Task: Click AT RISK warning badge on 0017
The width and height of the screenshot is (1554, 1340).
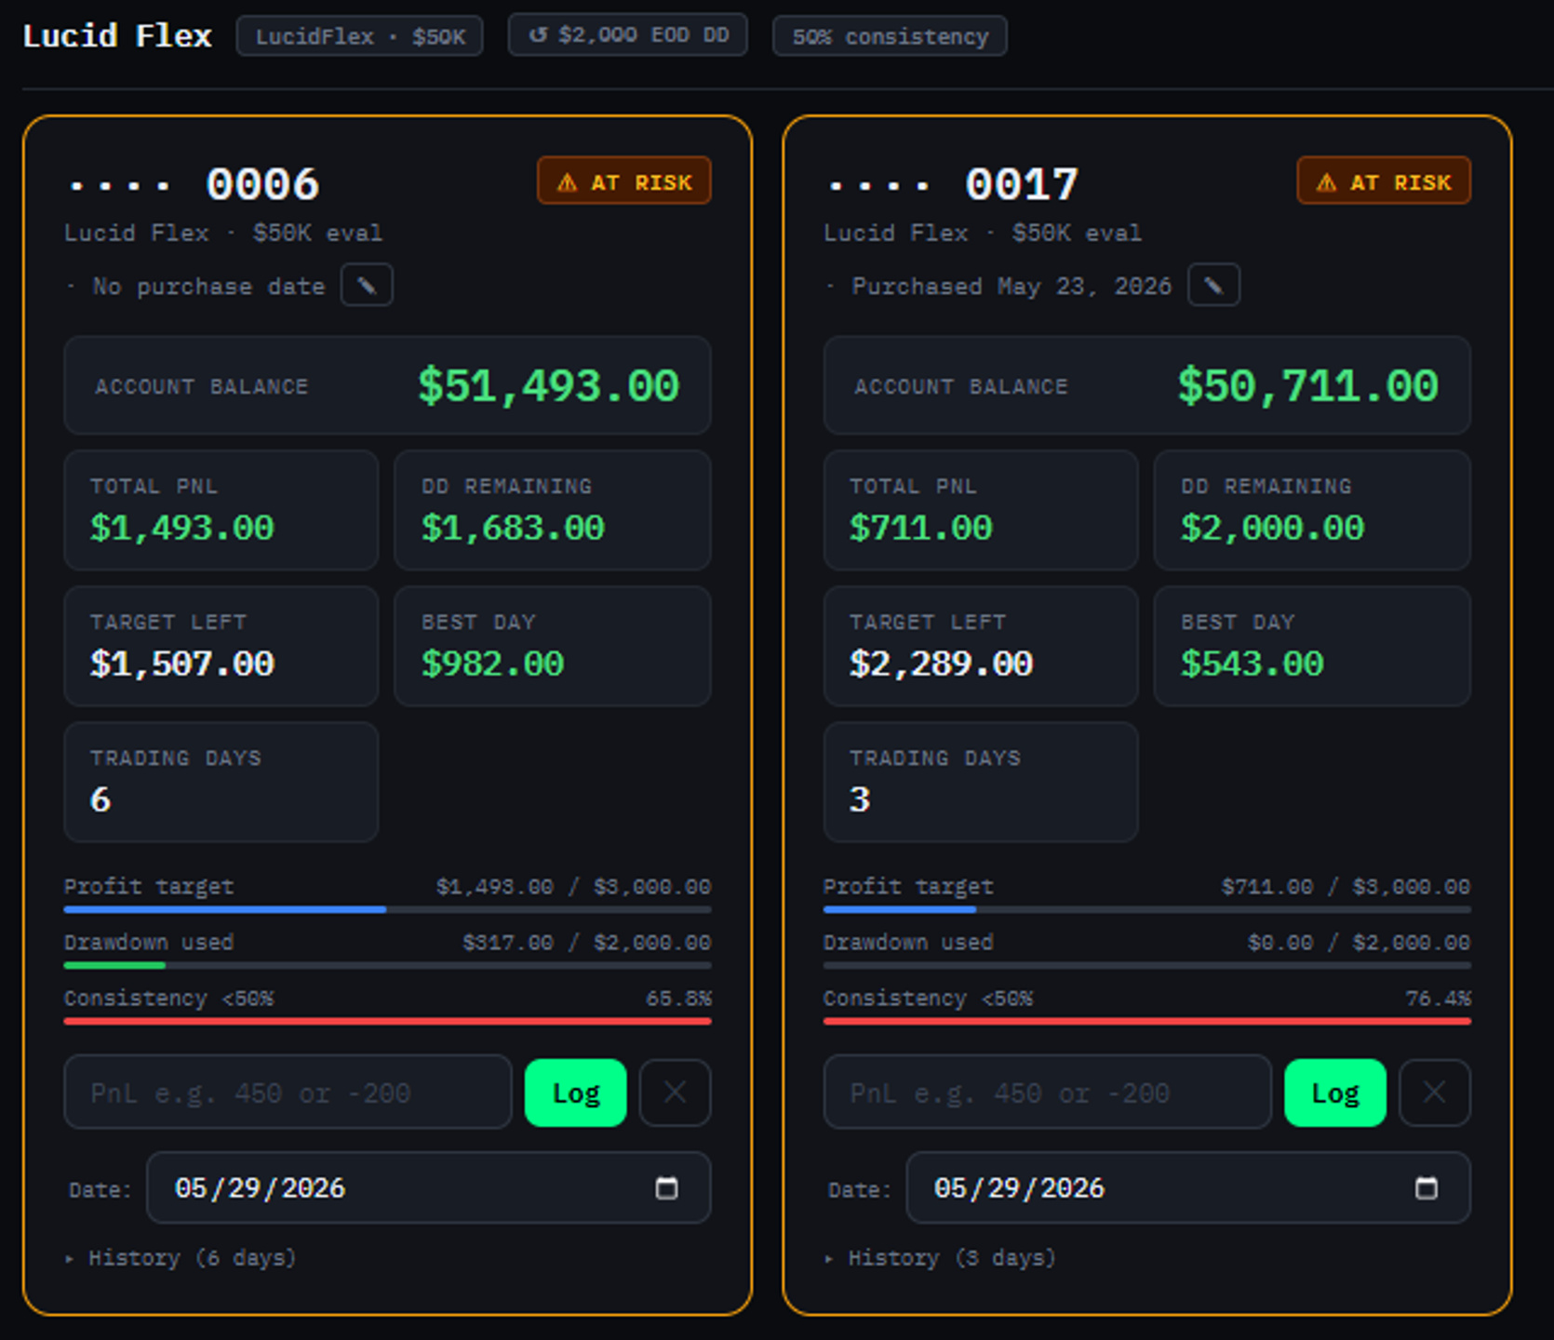Action: [x=1384, y=181]
